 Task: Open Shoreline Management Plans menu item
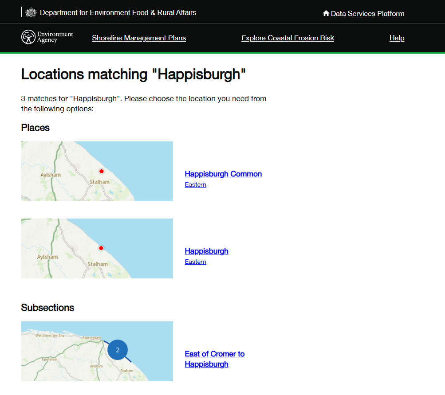[139, 38]
